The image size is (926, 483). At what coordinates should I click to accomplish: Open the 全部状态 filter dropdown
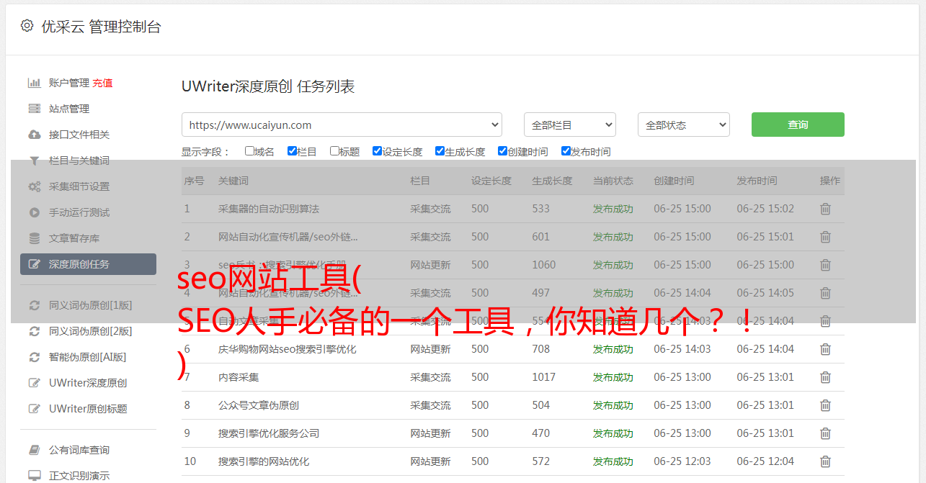click(683, 125)
